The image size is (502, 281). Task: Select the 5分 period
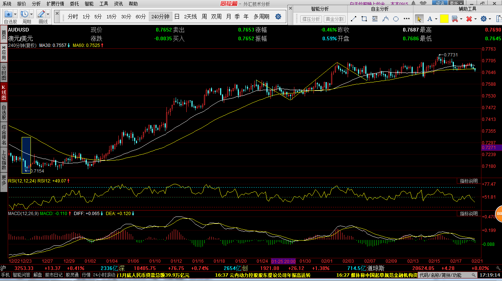(x=98, y=17)
